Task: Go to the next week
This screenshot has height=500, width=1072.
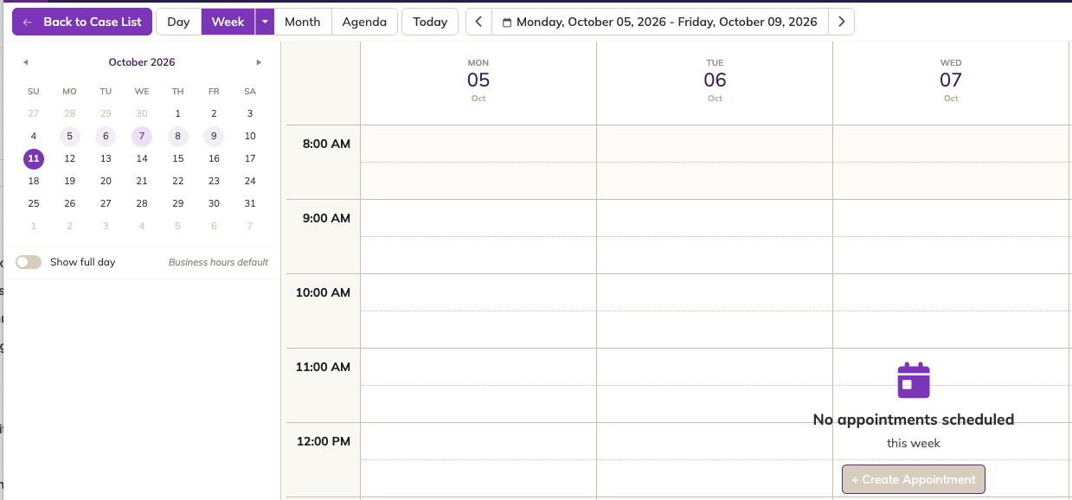Action: click(x=842, y=22)
